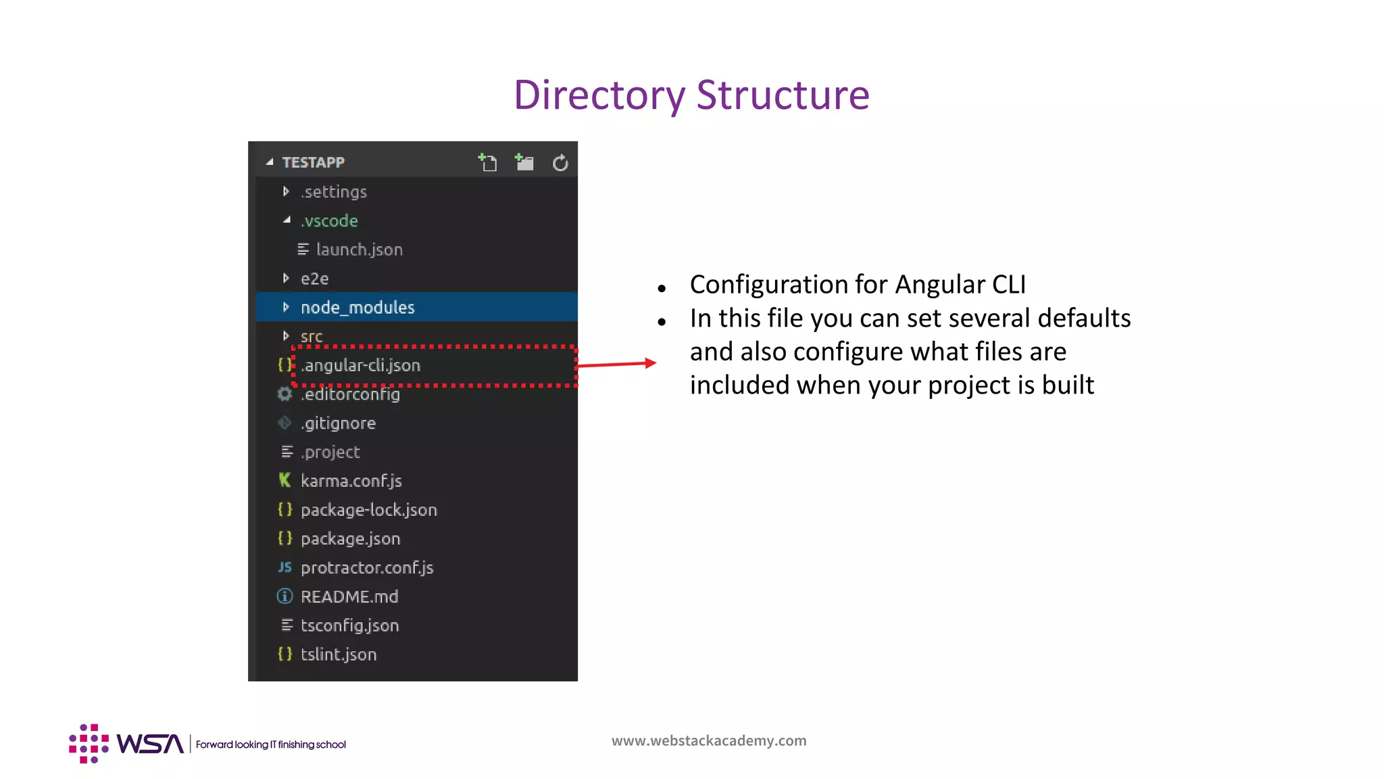Click the JS icon beside protractor.conf.js
Image resolution: width=1384 pixels, height=779 pixels.
(285, 567)
